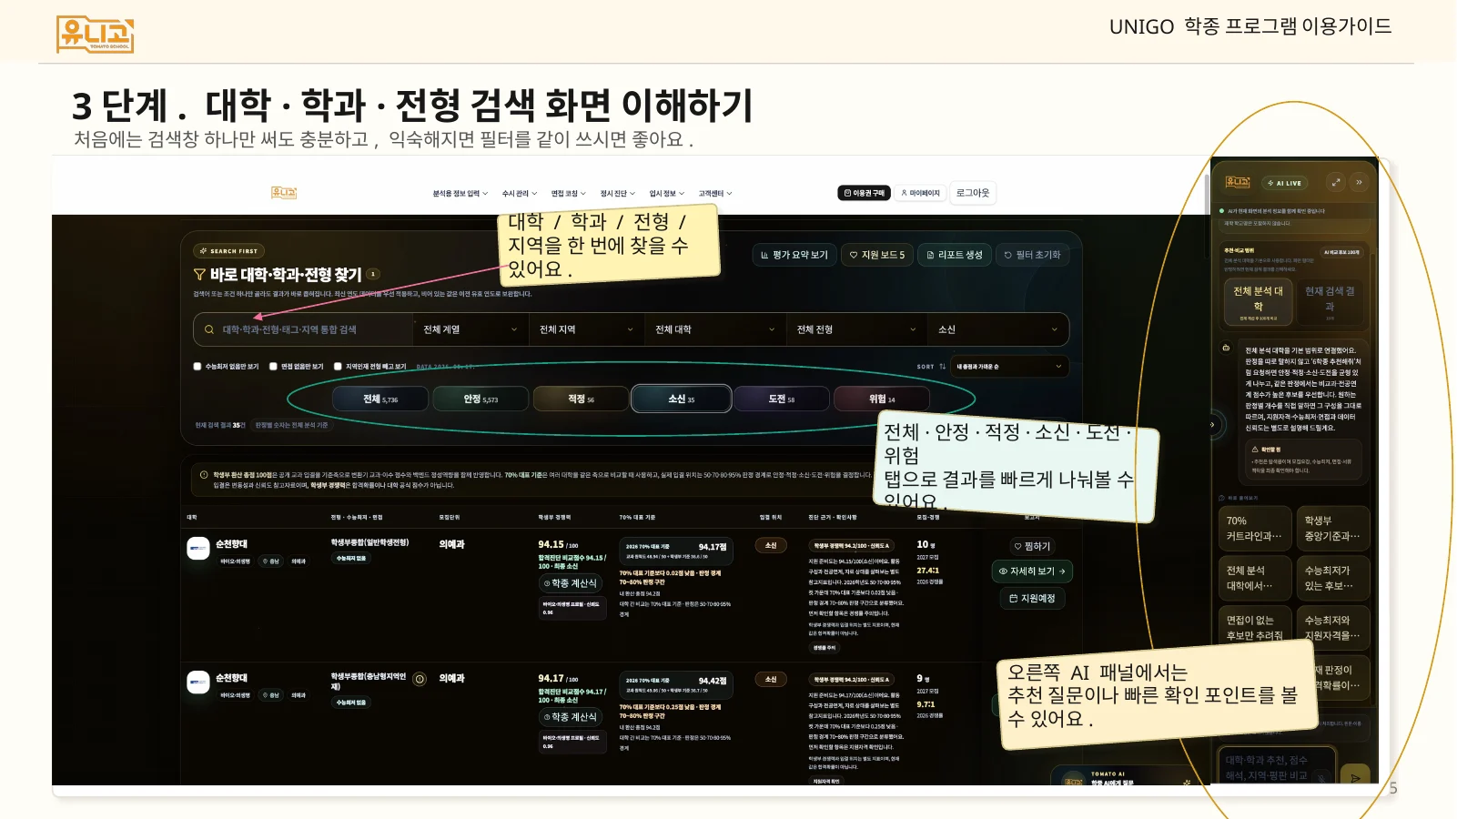Click the sort direction arrows icon
1457x819 pixels.
(942, 367)
